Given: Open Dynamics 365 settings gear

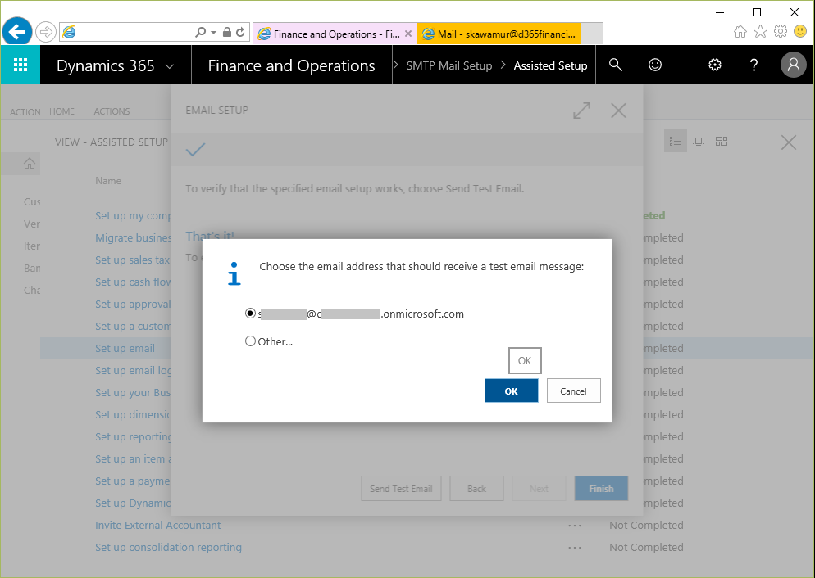Looking at the screenshot, I should click(715, 65).
